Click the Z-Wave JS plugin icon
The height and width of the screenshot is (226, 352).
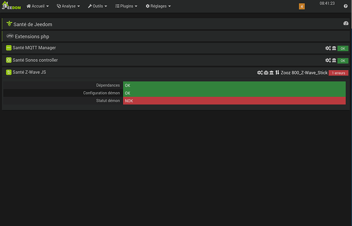click(x=9, y=72)
